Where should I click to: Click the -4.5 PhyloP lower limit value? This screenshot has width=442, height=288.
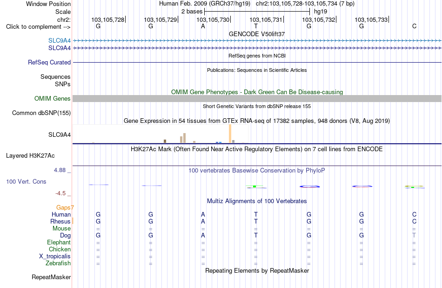(60, 193)
